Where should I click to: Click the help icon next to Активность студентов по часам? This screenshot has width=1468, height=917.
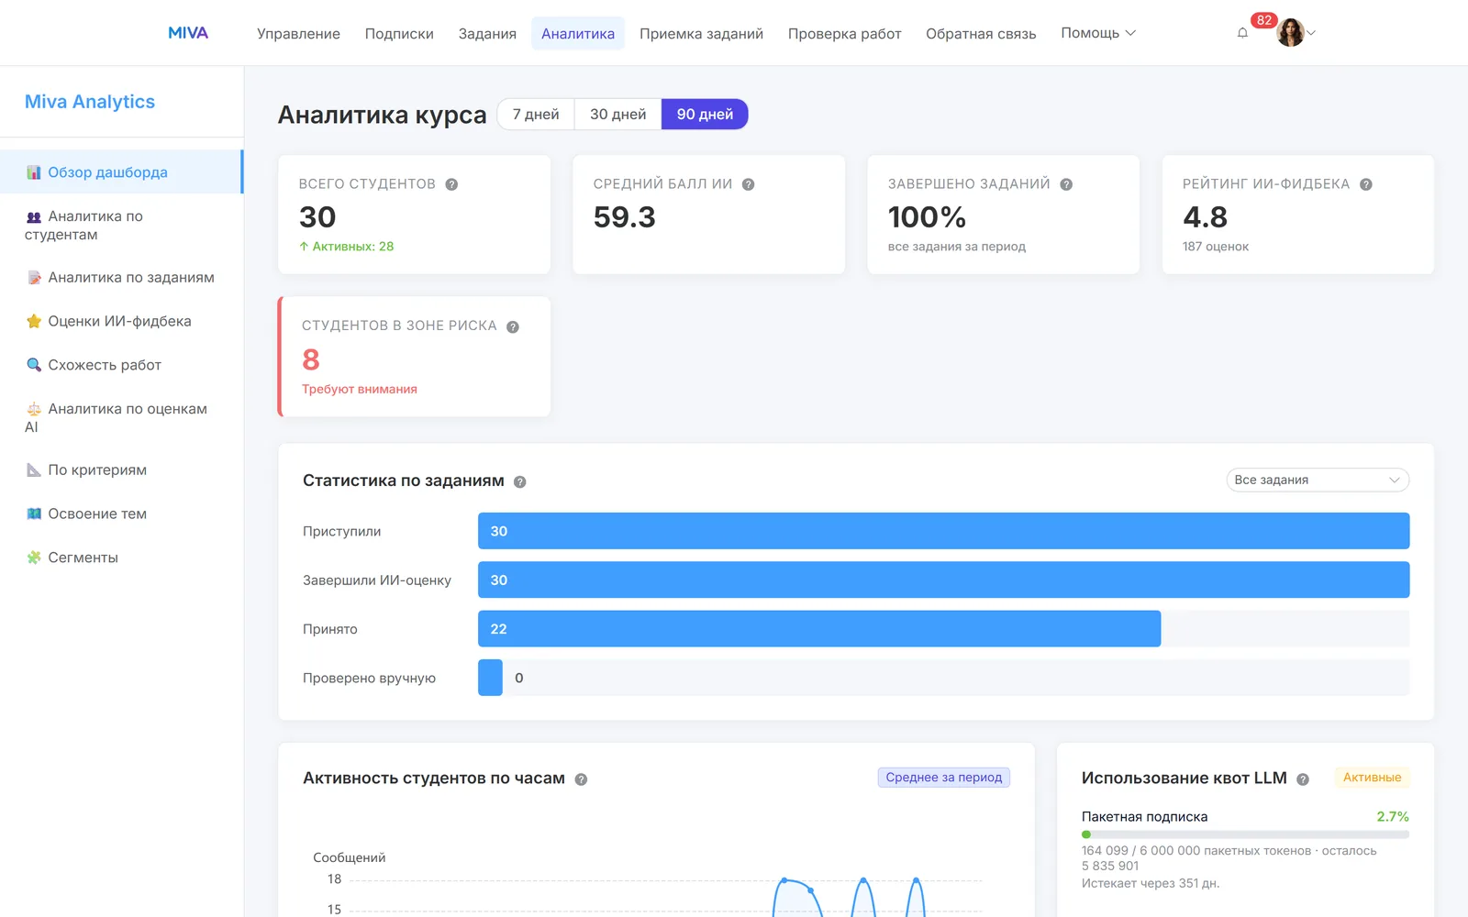point(581,779)
